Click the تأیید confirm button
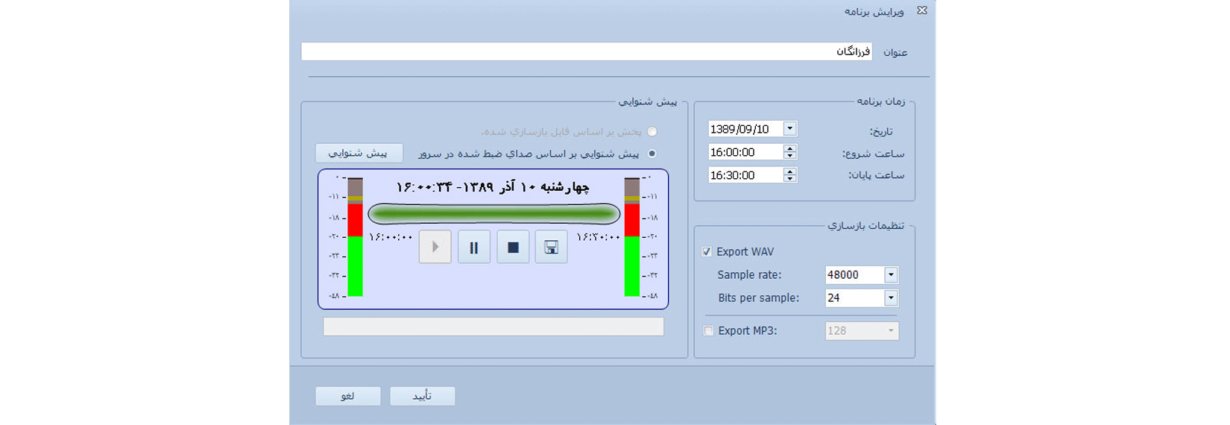Screen dimensions: 1230x425 (423, 396)
